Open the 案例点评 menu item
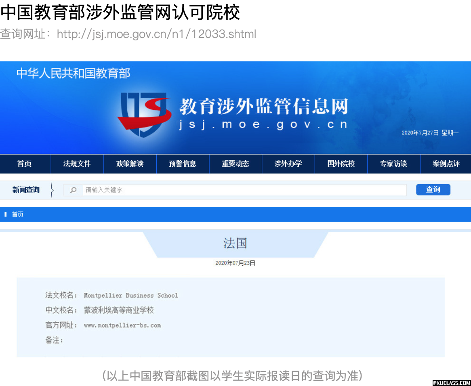This screenshot has height=386, width=471. (446, 164)
